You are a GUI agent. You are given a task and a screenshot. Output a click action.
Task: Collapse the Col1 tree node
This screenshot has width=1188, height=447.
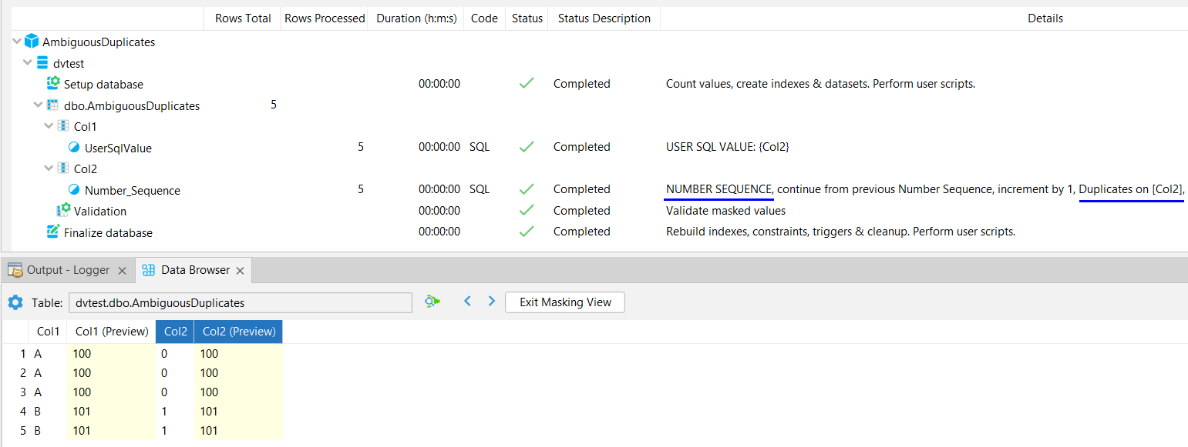click(x=49, y=126)
